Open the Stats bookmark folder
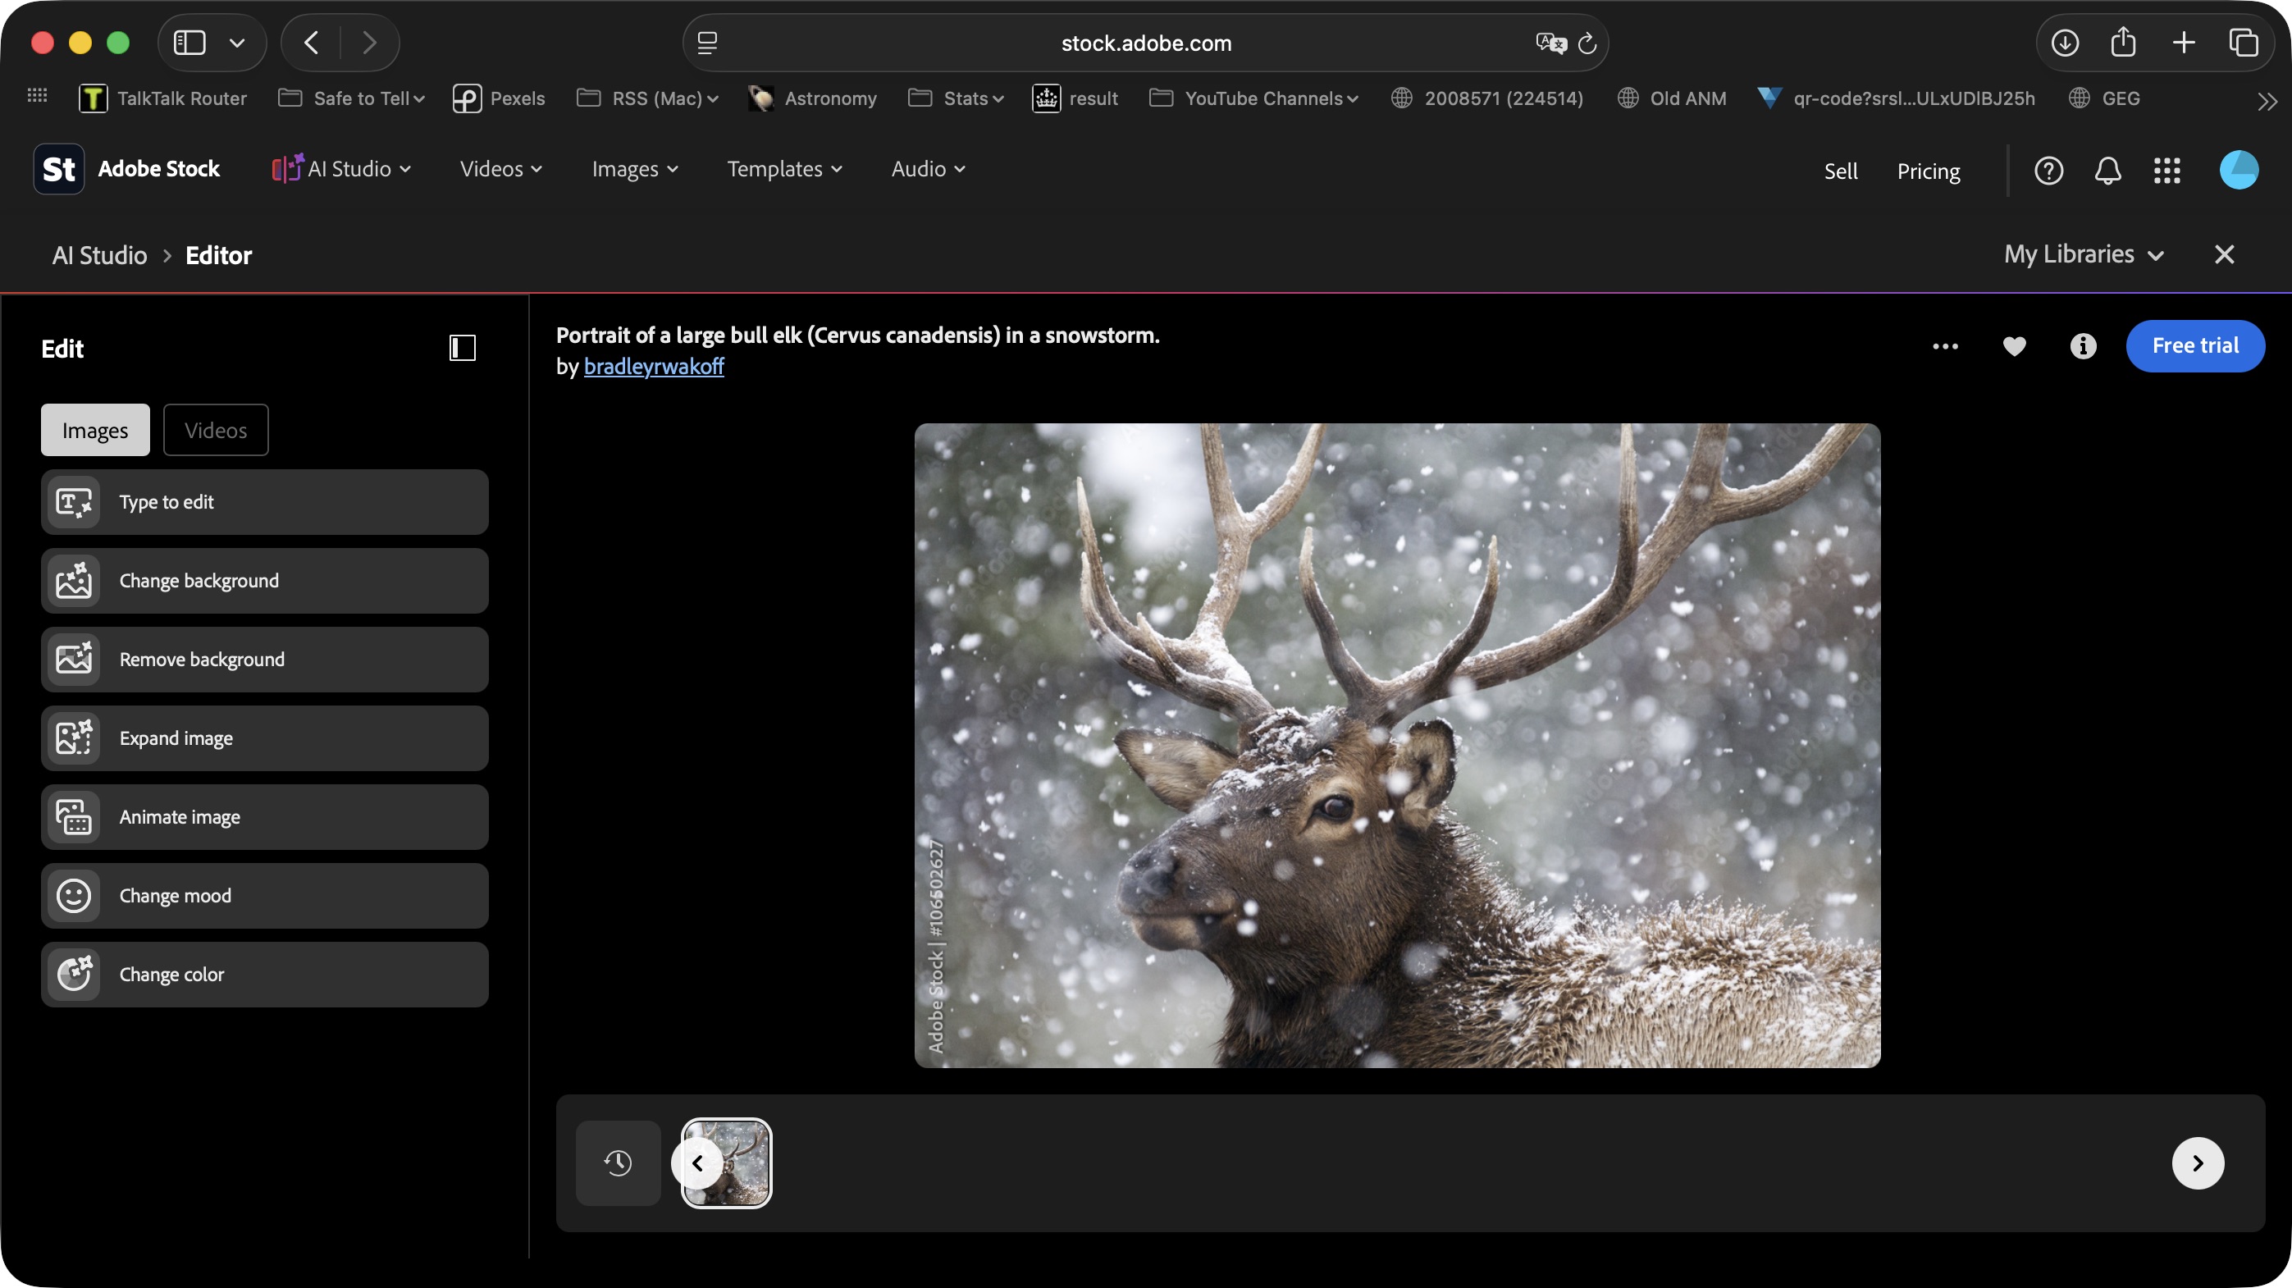This screenshot has height=1288, width=2292. (x=956, y=98)
